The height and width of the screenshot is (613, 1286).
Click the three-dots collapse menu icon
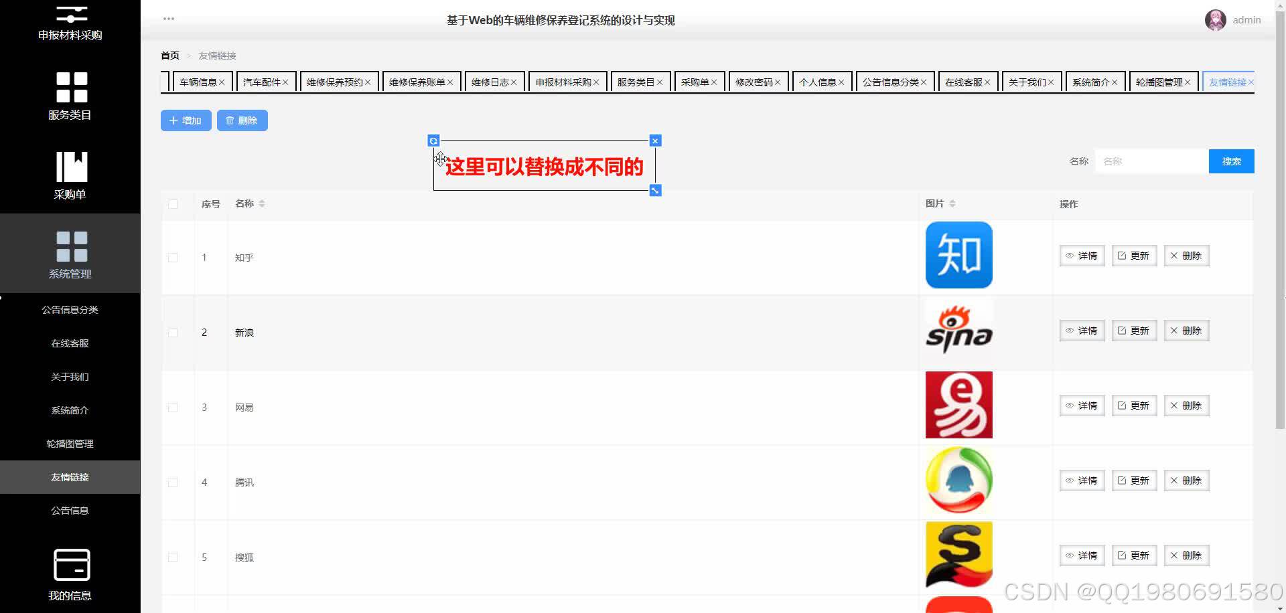169,19
